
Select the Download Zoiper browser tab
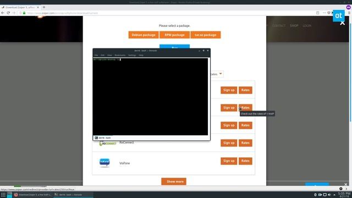click(20, 7)
